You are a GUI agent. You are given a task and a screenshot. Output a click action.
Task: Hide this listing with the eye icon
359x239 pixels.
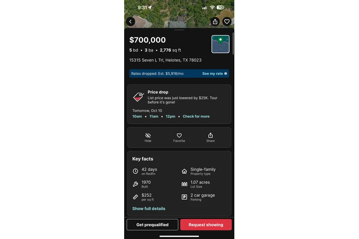point(148,138)
